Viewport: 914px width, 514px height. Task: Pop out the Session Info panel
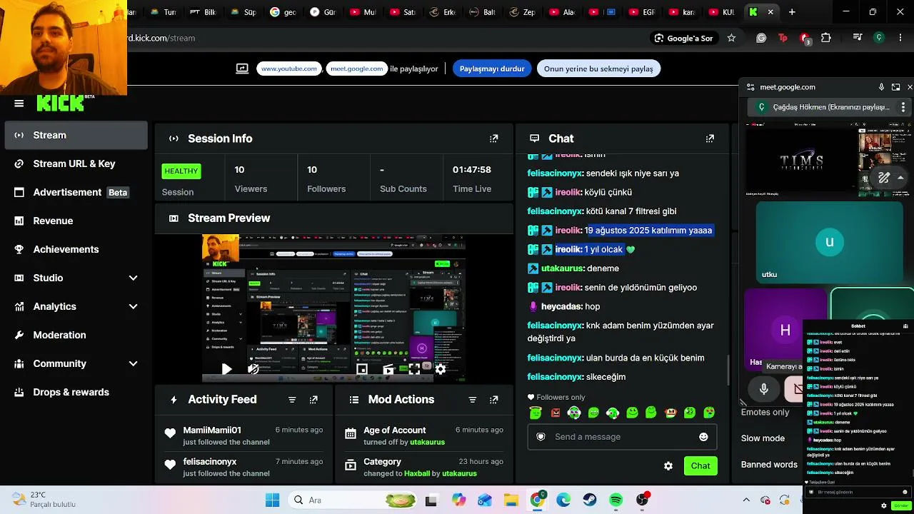(x=493, y=138)
